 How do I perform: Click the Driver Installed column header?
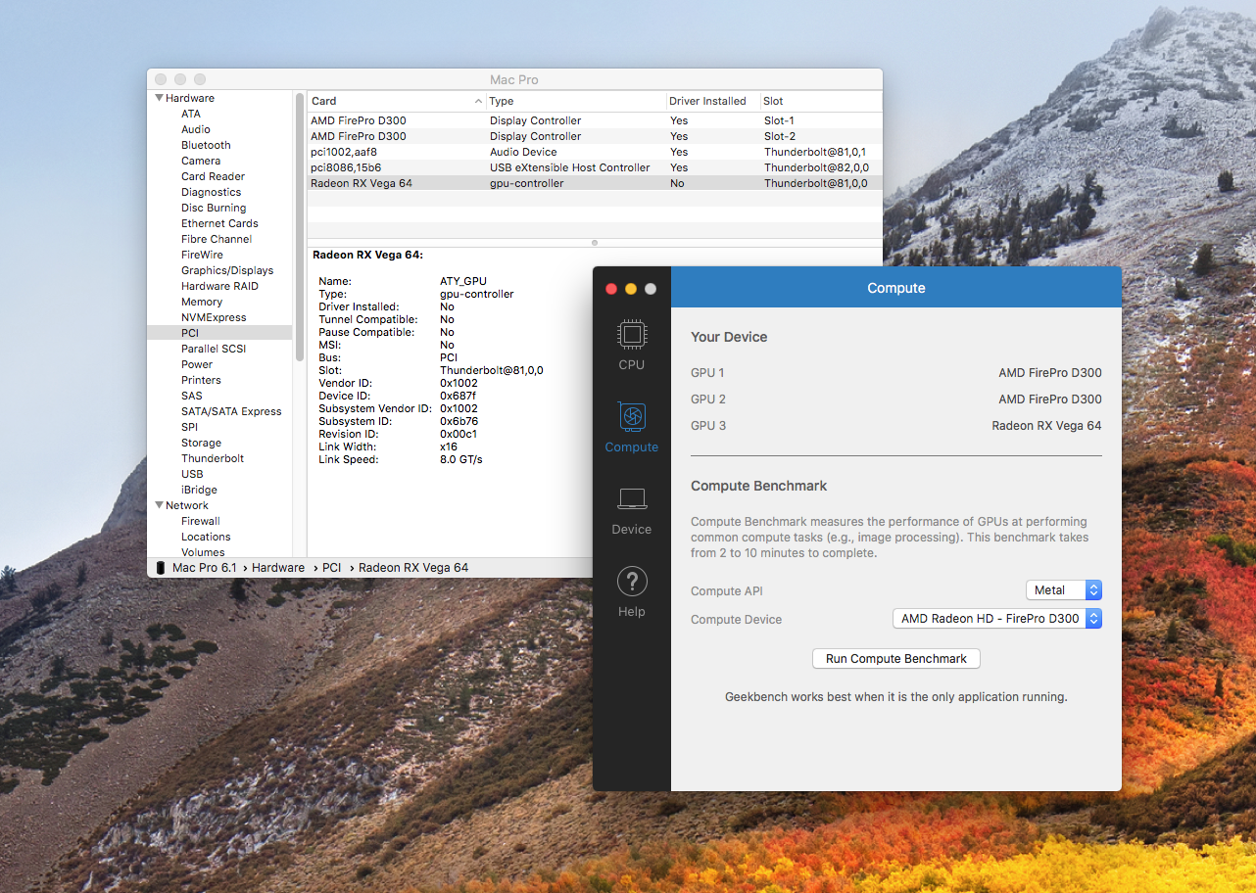712,101
